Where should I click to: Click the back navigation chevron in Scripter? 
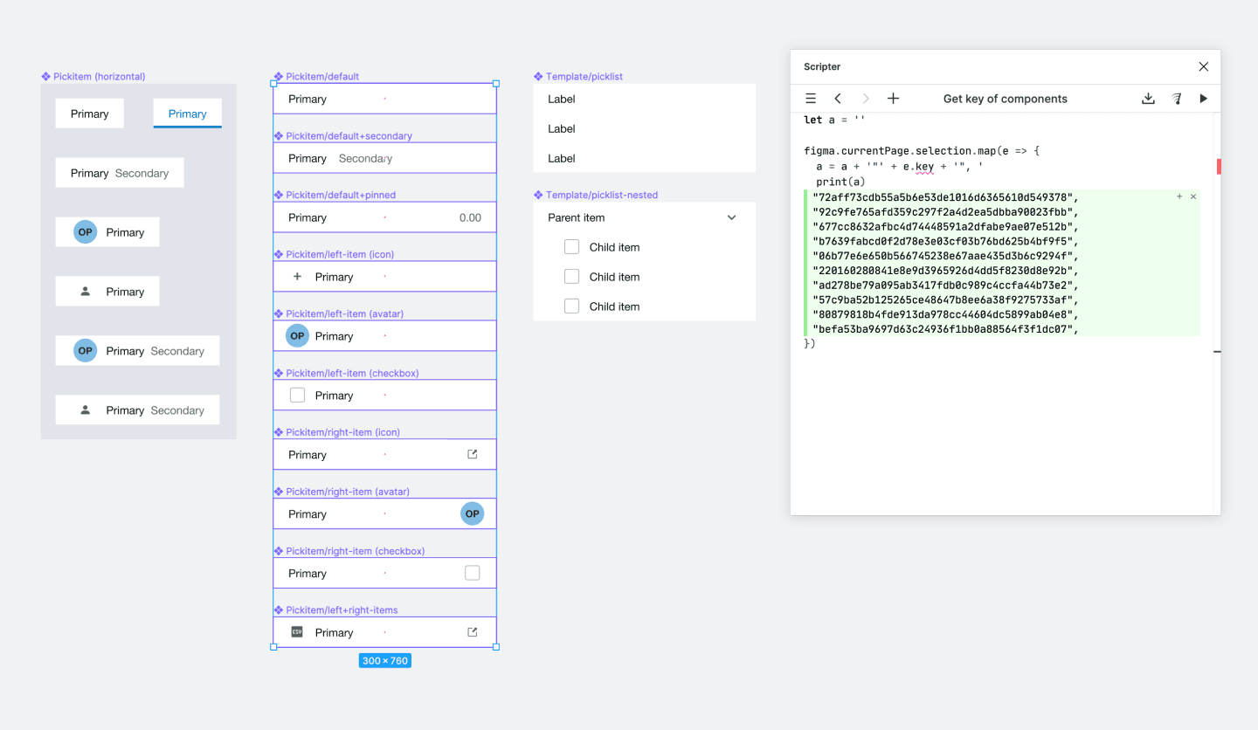(x=837, y=99)
